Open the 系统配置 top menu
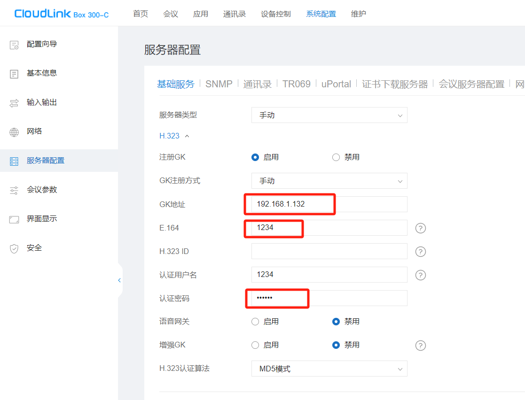Viewport: 525px width, 400px height. (321, 14)
